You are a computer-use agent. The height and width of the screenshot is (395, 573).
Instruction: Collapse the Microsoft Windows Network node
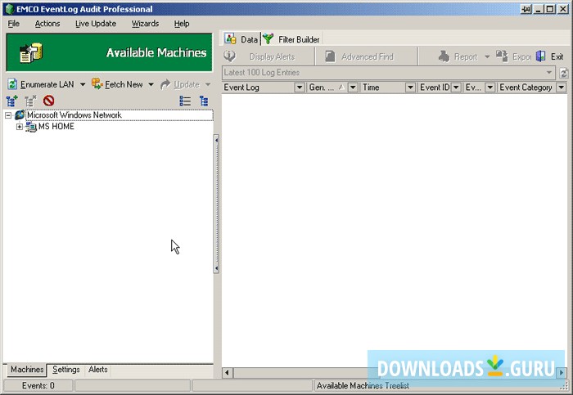coord(8,115)
